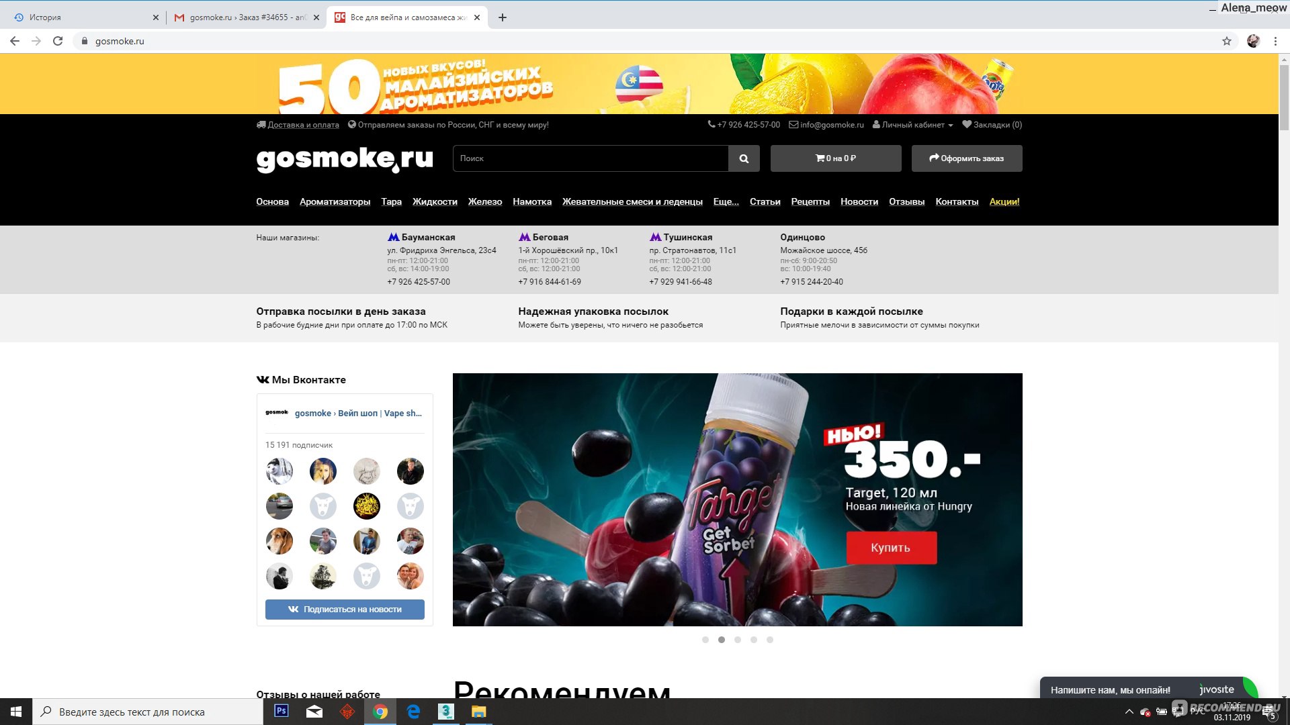Open the cart button 0 на 0 ₽
Viewport: 1290px width, 725px height.
point(836,158)
